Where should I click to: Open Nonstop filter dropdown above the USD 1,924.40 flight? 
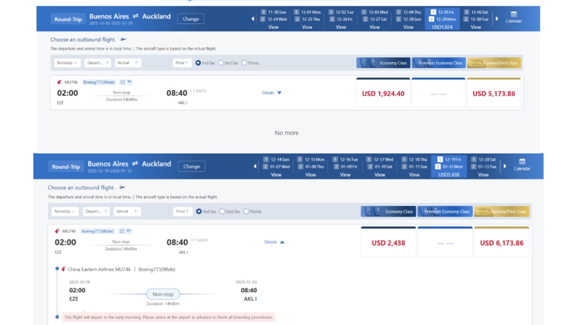tap(68, 63)
